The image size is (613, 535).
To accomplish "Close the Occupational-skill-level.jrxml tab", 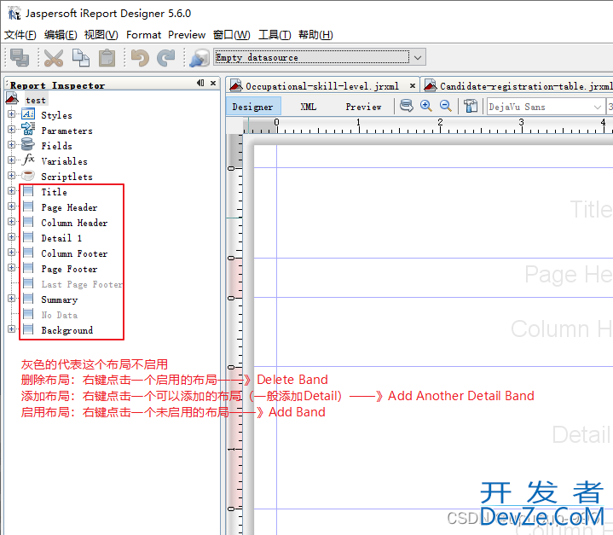I will pyautogui.click(x=413, y=85).
